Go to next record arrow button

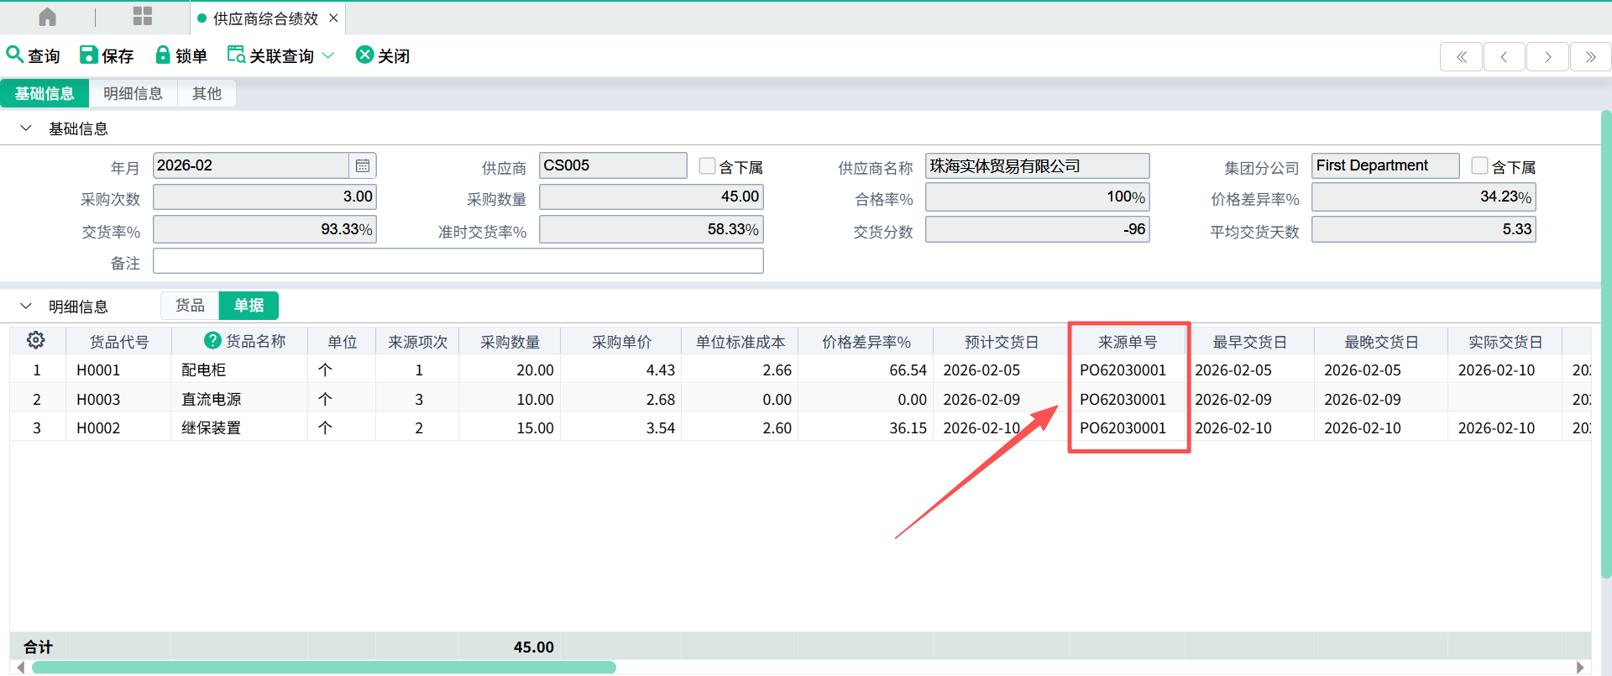(1547, 57)
